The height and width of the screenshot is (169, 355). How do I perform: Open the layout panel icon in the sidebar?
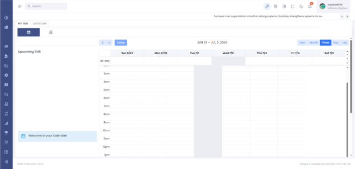(x=6, y=152)
